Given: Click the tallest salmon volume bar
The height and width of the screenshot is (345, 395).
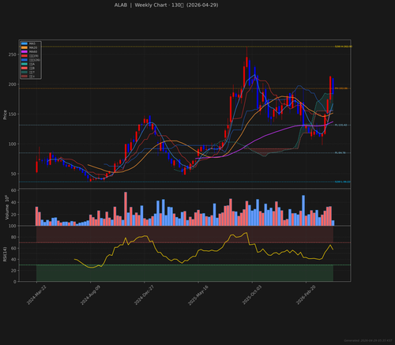Looking at the screenshot, I should (126, 208).
